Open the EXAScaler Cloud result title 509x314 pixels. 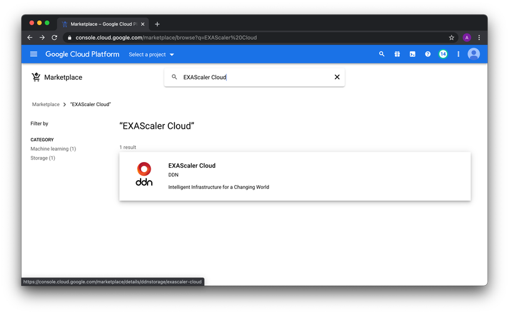[x=192, y=166]
